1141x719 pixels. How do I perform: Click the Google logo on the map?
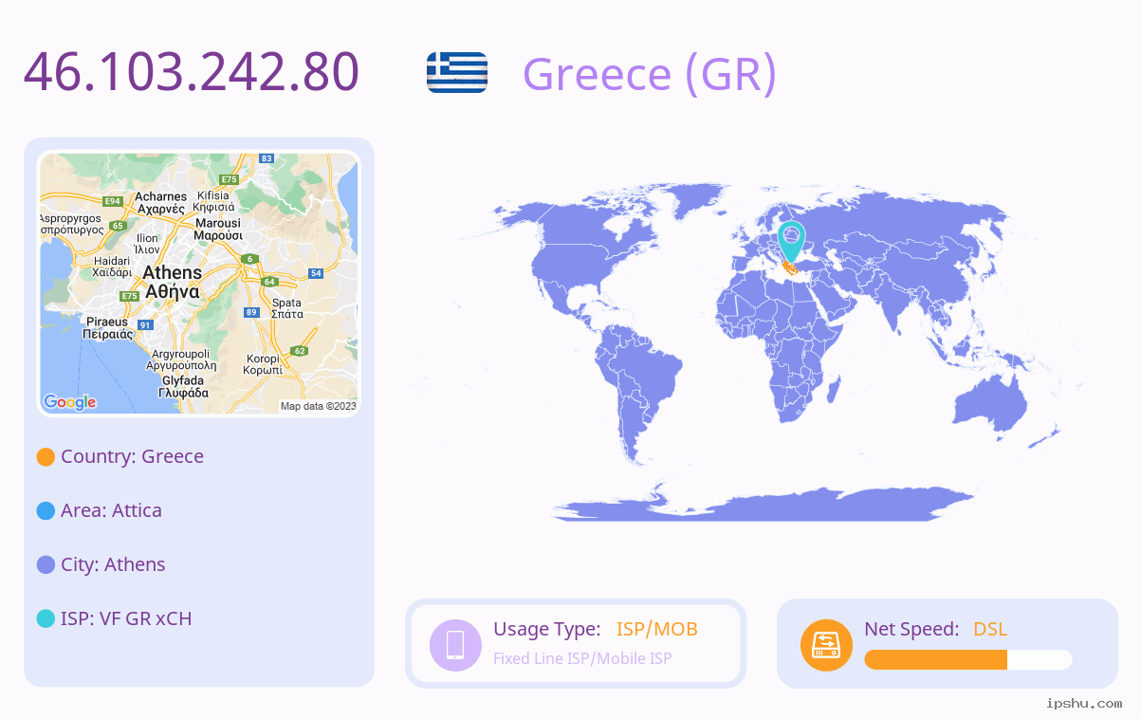pos(70,402)
